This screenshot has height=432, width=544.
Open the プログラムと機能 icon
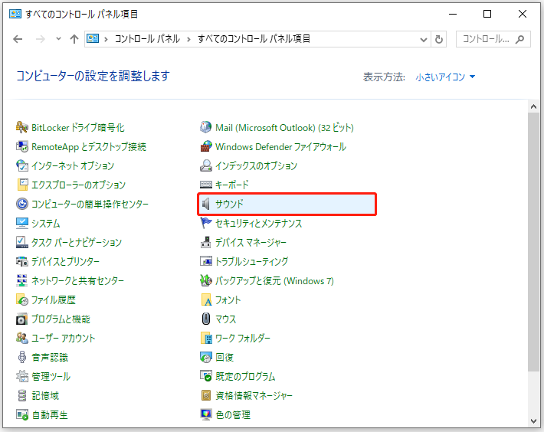click(x=22, y=319)
